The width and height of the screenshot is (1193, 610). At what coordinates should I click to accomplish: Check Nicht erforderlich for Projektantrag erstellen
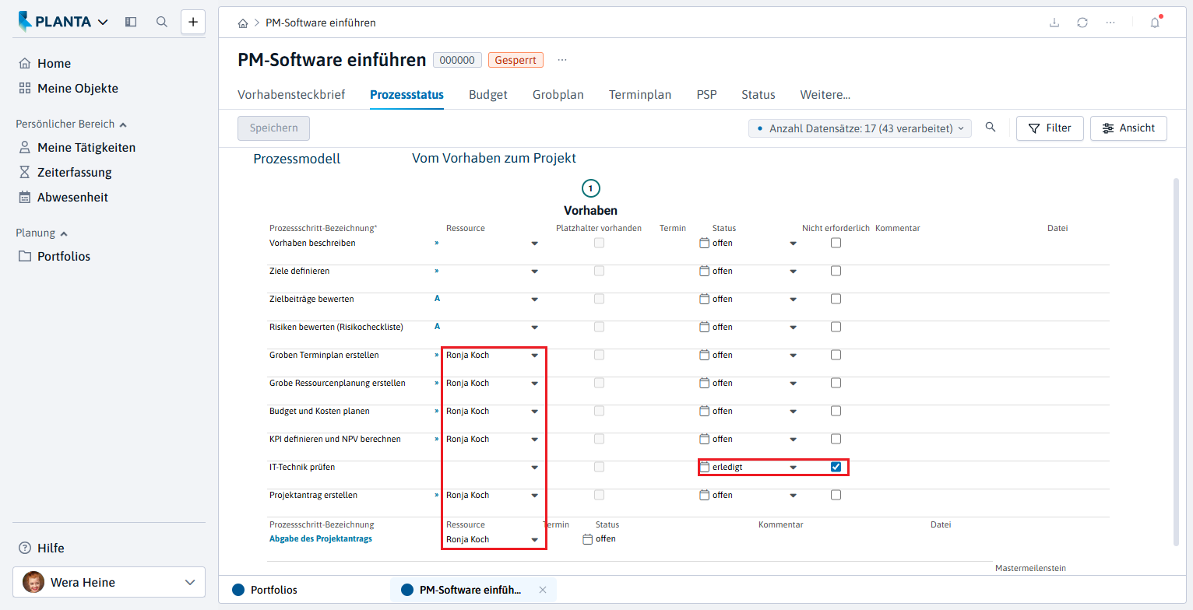click(836, 495)
